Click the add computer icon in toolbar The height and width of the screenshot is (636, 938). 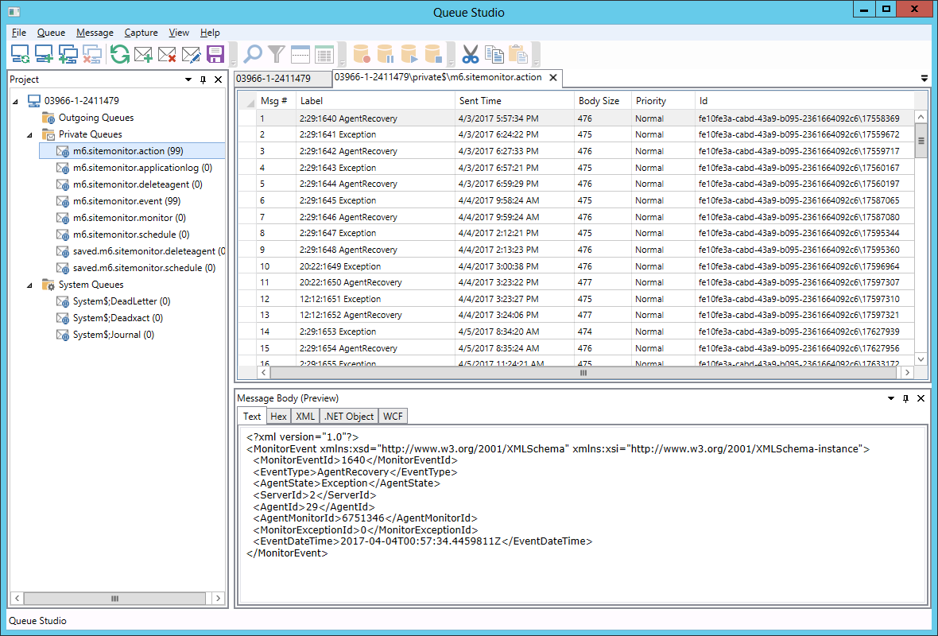coord(44,54)
